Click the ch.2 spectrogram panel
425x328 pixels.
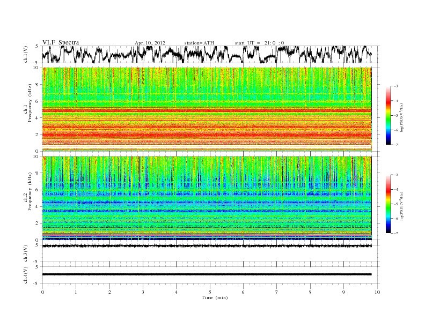point(207,198)
